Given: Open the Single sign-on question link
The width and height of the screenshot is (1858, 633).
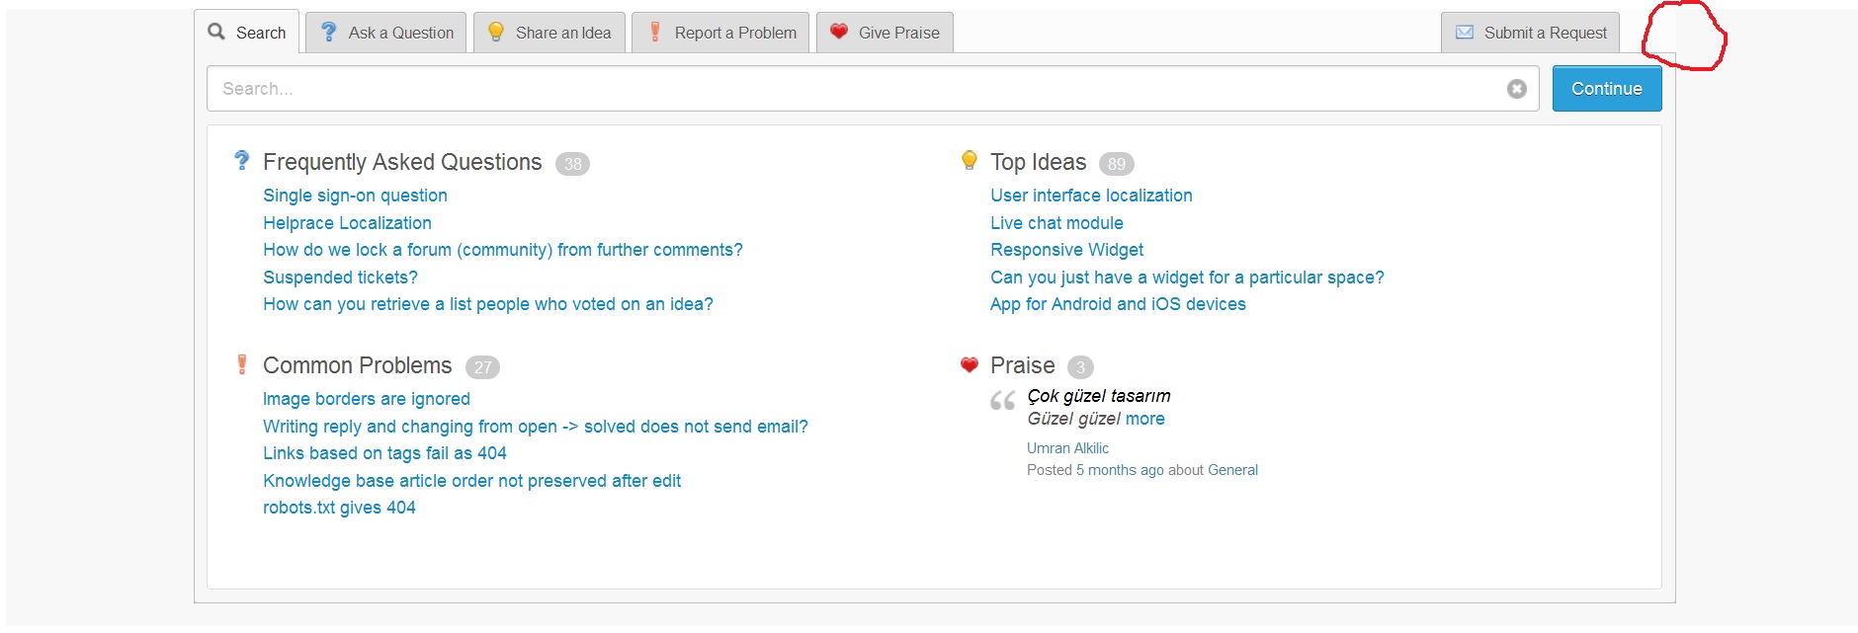Looking at the screenshot, I should point(355,196).
